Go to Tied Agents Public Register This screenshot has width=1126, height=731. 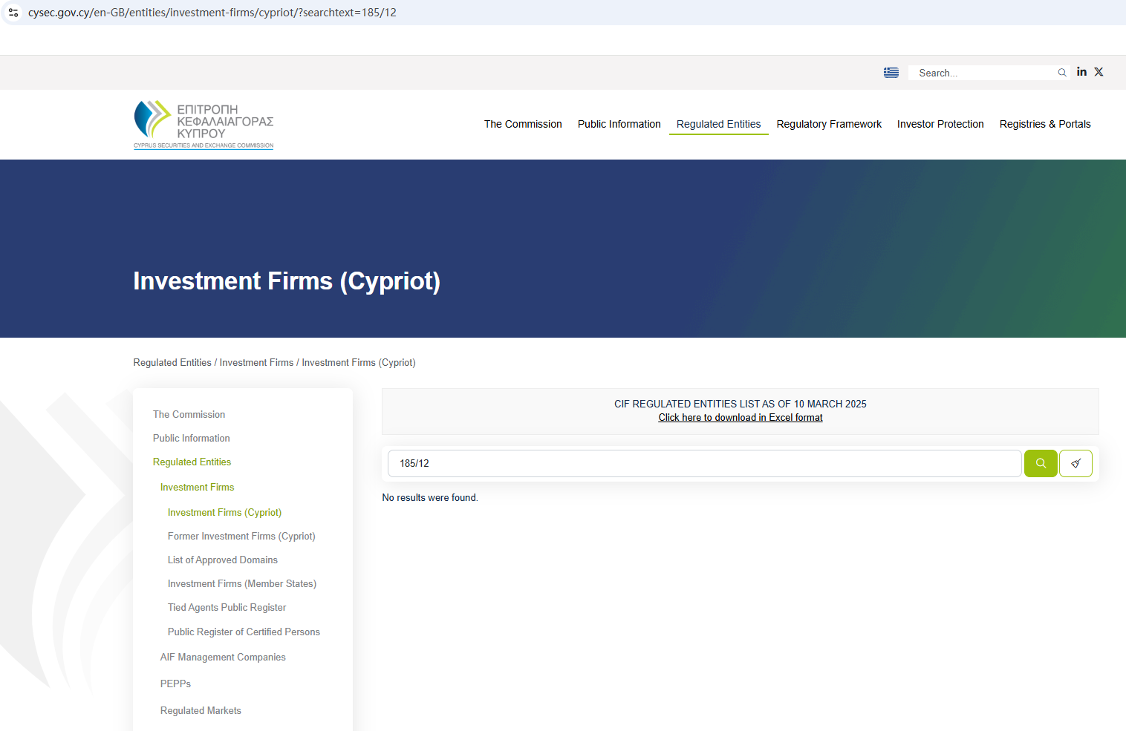227,607
